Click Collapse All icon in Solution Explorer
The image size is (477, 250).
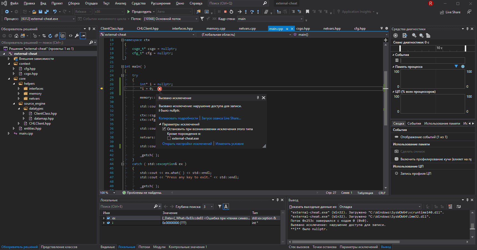(56, 36)
